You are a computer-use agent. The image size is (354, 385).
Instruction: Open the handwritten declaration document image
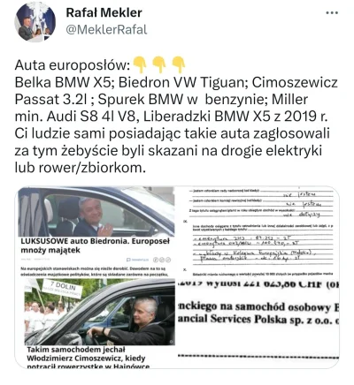[258, 232]
